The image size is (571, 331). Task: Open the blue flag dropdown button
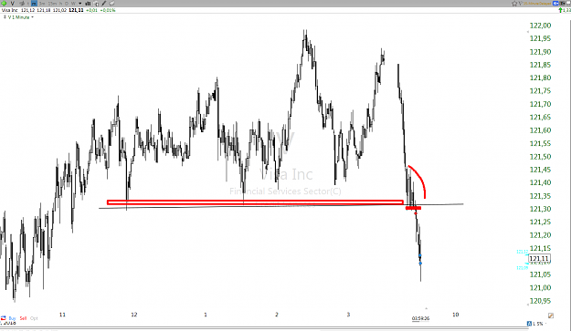555,4
